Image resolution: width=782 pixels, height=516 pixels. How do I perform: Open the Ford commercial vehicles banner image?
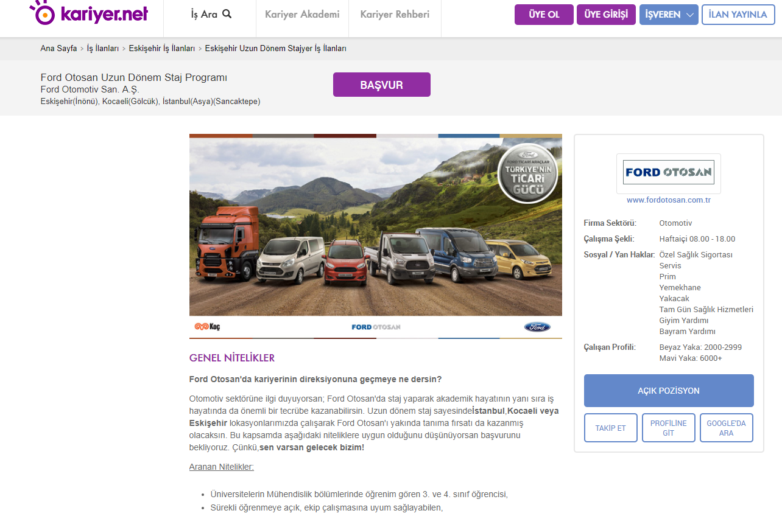click(x=376, y=236)
